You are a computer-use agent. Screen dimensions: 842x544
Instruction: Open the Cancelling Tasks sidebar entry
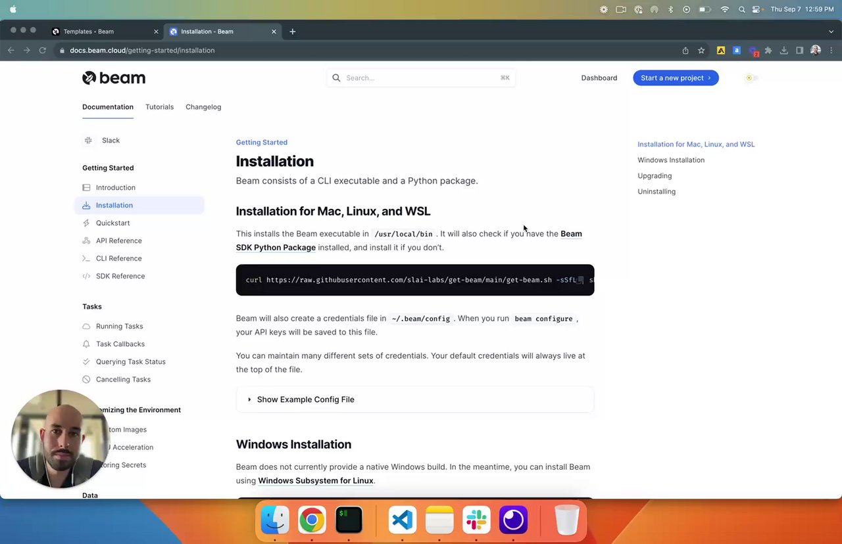[x=123, y=379]
